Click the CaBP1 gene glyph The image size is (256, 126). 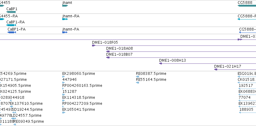[11, 12]
